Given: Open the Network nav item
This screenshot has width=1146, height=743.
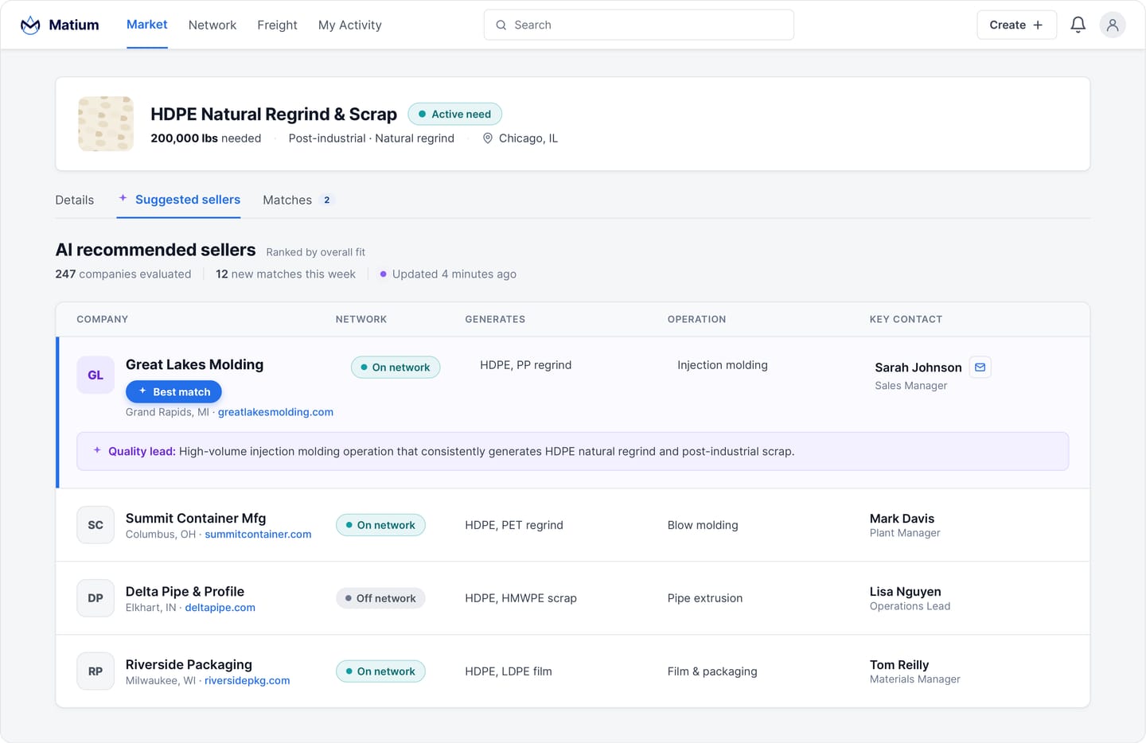Looking at the screenshot, I should point(212,25).
